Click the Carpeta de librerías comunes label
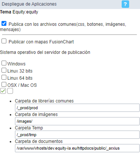Viewport: 140px width, 153px height. pos(44,101)
